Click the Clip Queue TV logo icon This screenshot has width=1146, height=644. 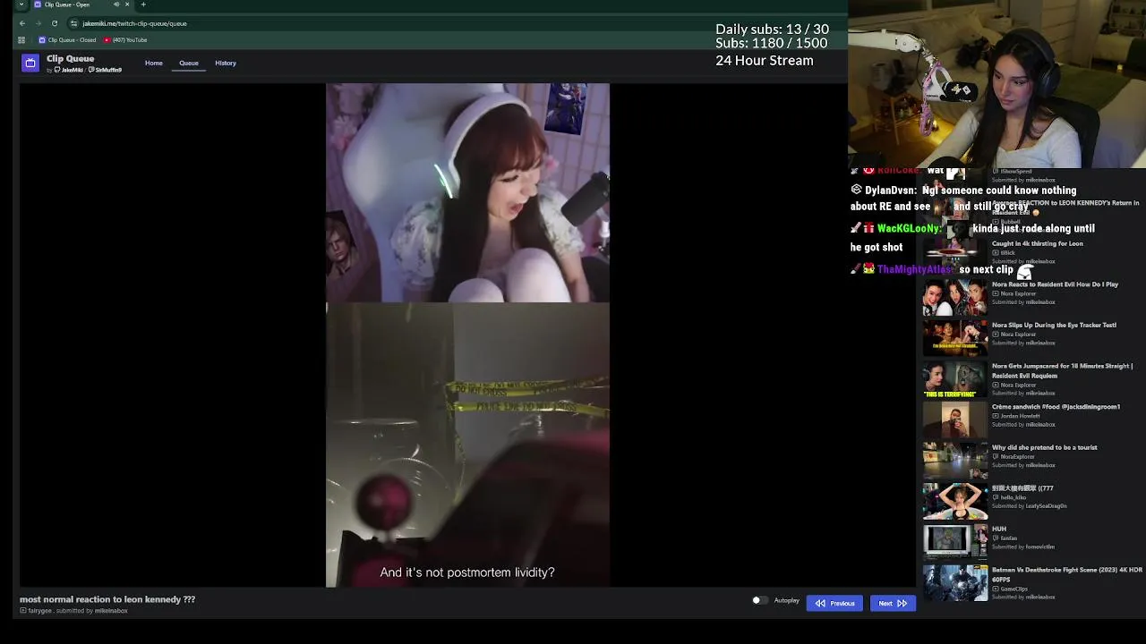[x=30, y=63]
